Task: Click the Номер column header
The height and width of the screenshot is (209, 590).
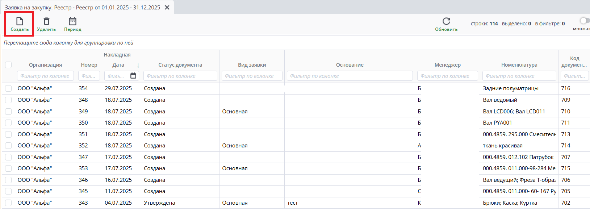Action: [x=89, y=65]
